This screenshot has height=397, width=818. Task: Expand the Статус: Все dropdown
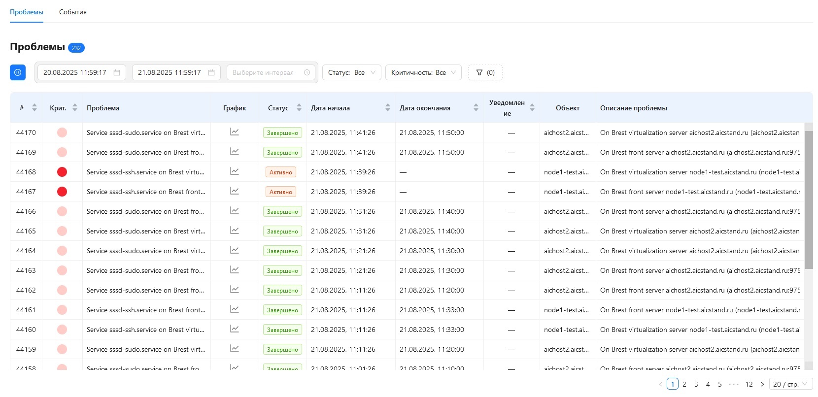click(352, 72)
